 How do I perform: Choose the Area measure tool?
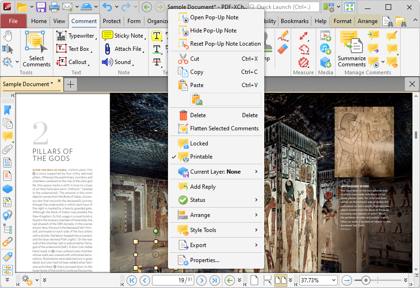tap(303, 62)
